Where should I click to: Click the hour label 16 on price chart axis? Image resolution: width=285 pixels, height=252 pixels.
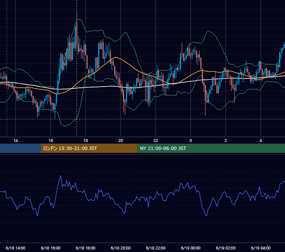[51, 141]
